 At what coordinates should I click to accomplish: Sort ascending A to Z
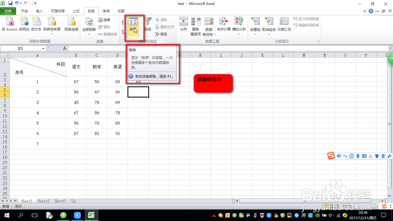(x=123, y=22)
